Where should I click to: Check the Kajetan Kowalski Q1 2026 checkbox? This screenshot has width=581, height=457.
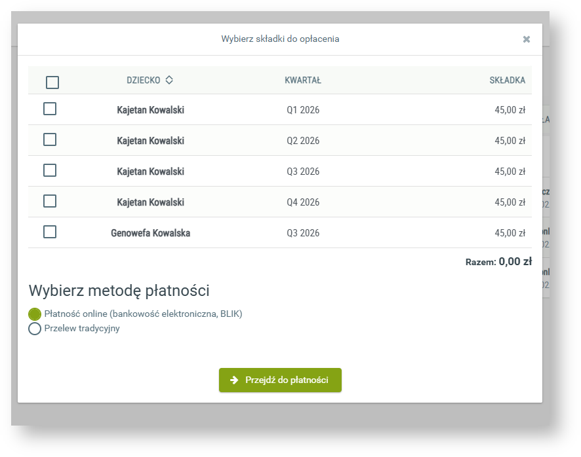pos(50,109)
